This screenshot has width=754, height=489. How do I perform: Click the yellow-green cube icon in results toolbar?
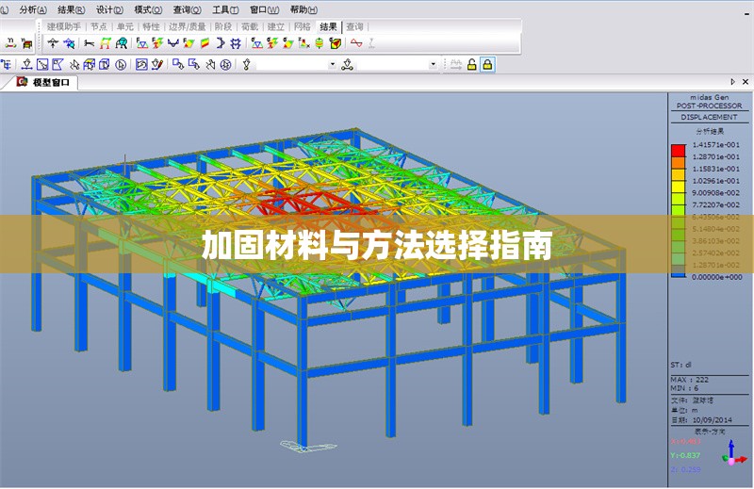coord(335,43)
